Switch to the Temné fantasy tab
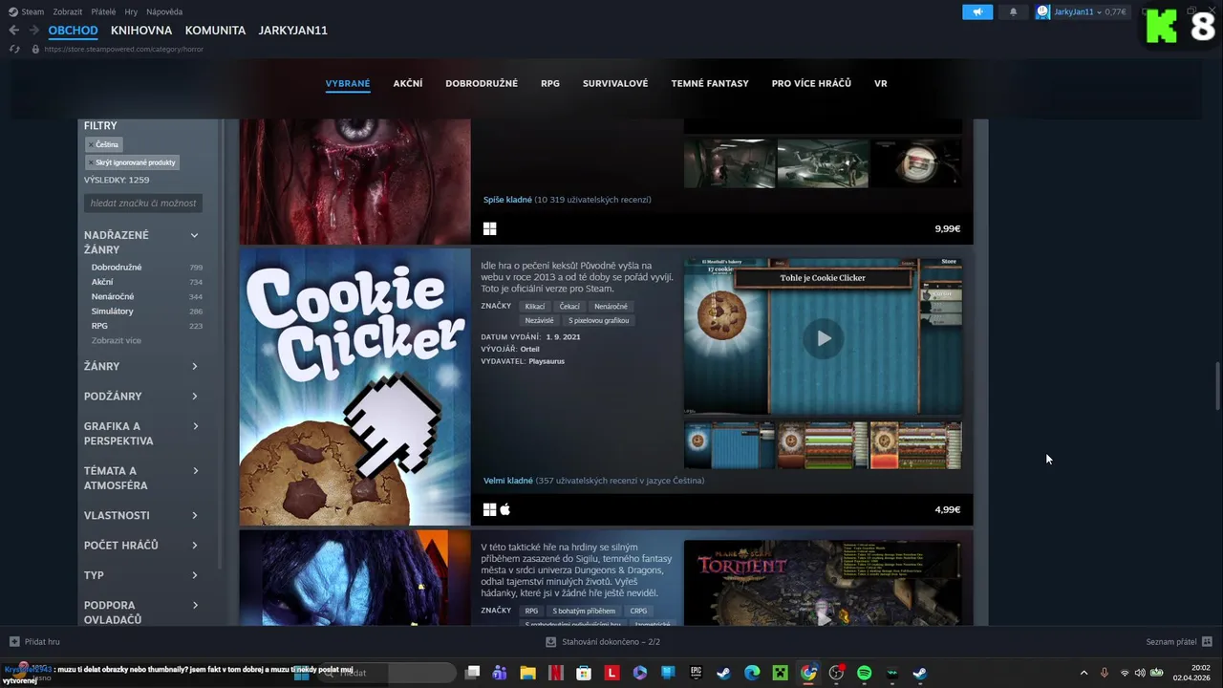Image resolution: width=1223 pixels, height=688 pixels. pos(710,83)
